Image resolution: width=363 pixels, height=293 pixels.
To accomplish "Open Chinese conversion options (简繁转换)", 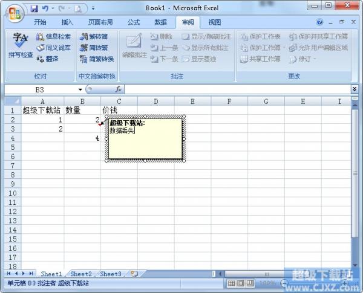I will point(96,59).
